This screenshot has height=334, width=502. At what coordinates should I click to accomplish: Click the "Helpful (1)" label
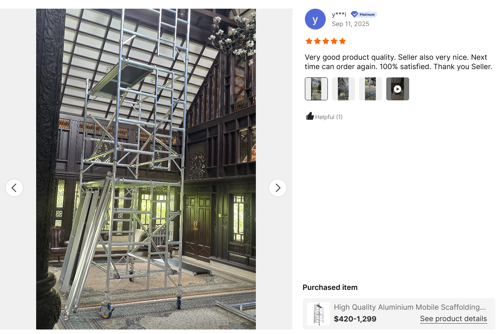[x=329, y=117]
